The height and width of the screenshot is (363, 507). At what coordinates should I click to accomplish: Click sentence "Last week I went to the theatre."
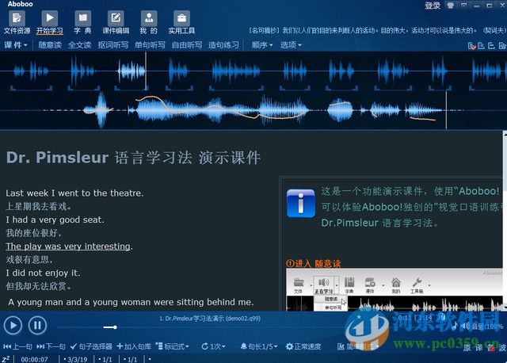[74, 193]
